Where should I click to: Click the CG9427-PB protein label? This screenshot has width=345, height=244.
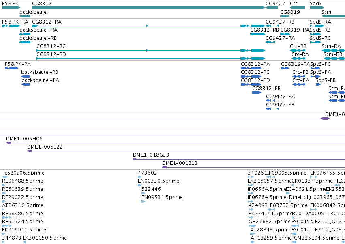click(280, 105)
